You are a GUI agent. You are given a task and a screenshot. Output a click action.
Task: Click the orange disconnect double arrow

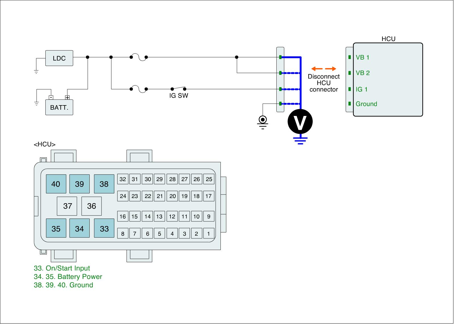pyautogui.click(x=323, y=69)
